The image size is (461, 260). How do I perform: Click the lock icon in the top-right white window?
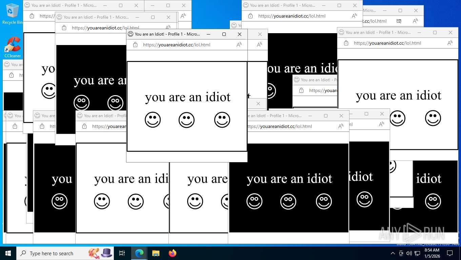346,43
